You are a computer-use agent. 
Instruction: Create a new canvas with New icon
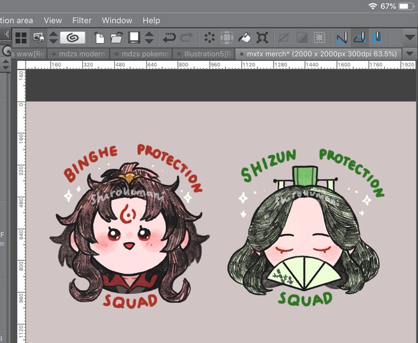(x=100, y=37)
